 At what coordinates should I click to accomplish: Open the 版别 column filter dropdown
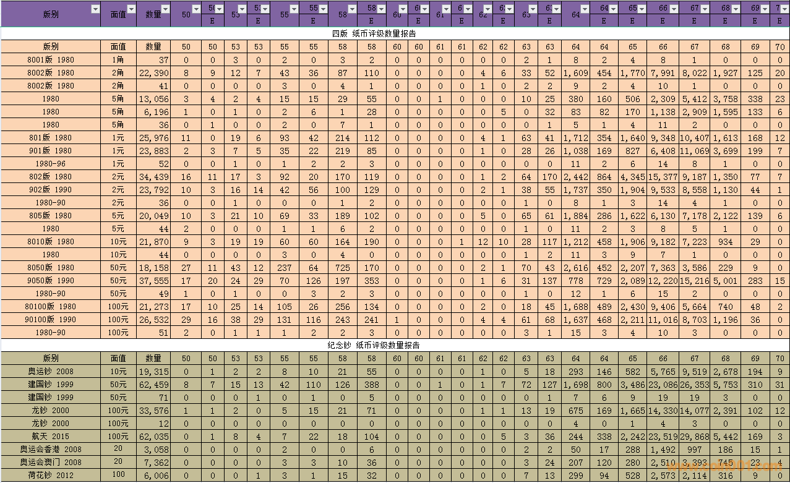(95, 9)
